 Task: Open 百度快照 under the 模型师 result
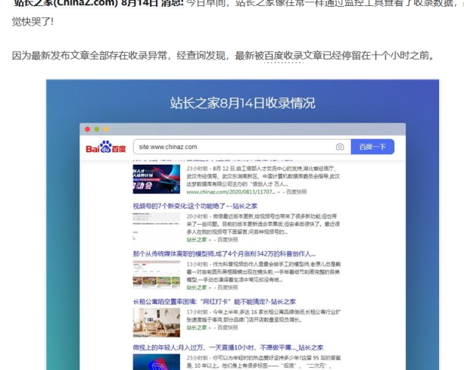pyautogui.click(x=227, y=287)
